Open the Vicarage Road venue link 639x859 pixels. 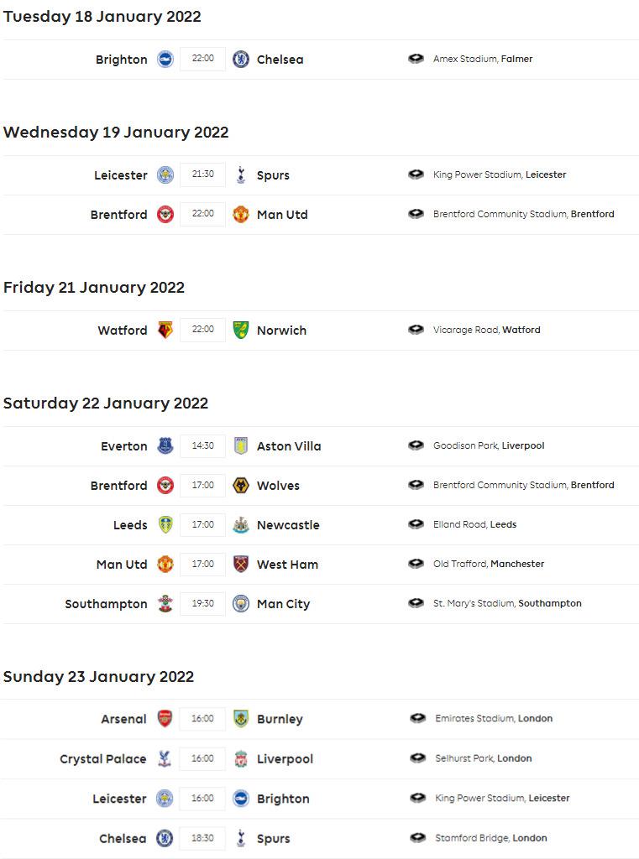point(486,330)
